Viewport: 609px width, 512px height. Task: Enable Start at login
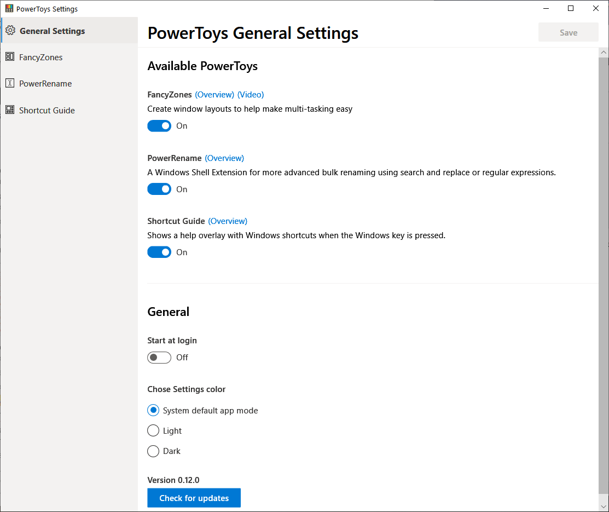[x=159, y=357]
